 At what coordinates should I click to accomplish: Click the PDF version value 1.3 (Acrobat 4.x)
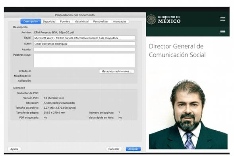tap(54, 98)
